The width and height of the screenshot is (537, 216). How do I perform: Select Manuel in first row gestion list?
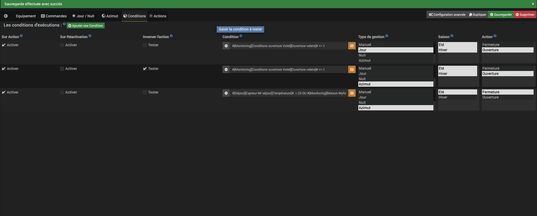point(395,45)
